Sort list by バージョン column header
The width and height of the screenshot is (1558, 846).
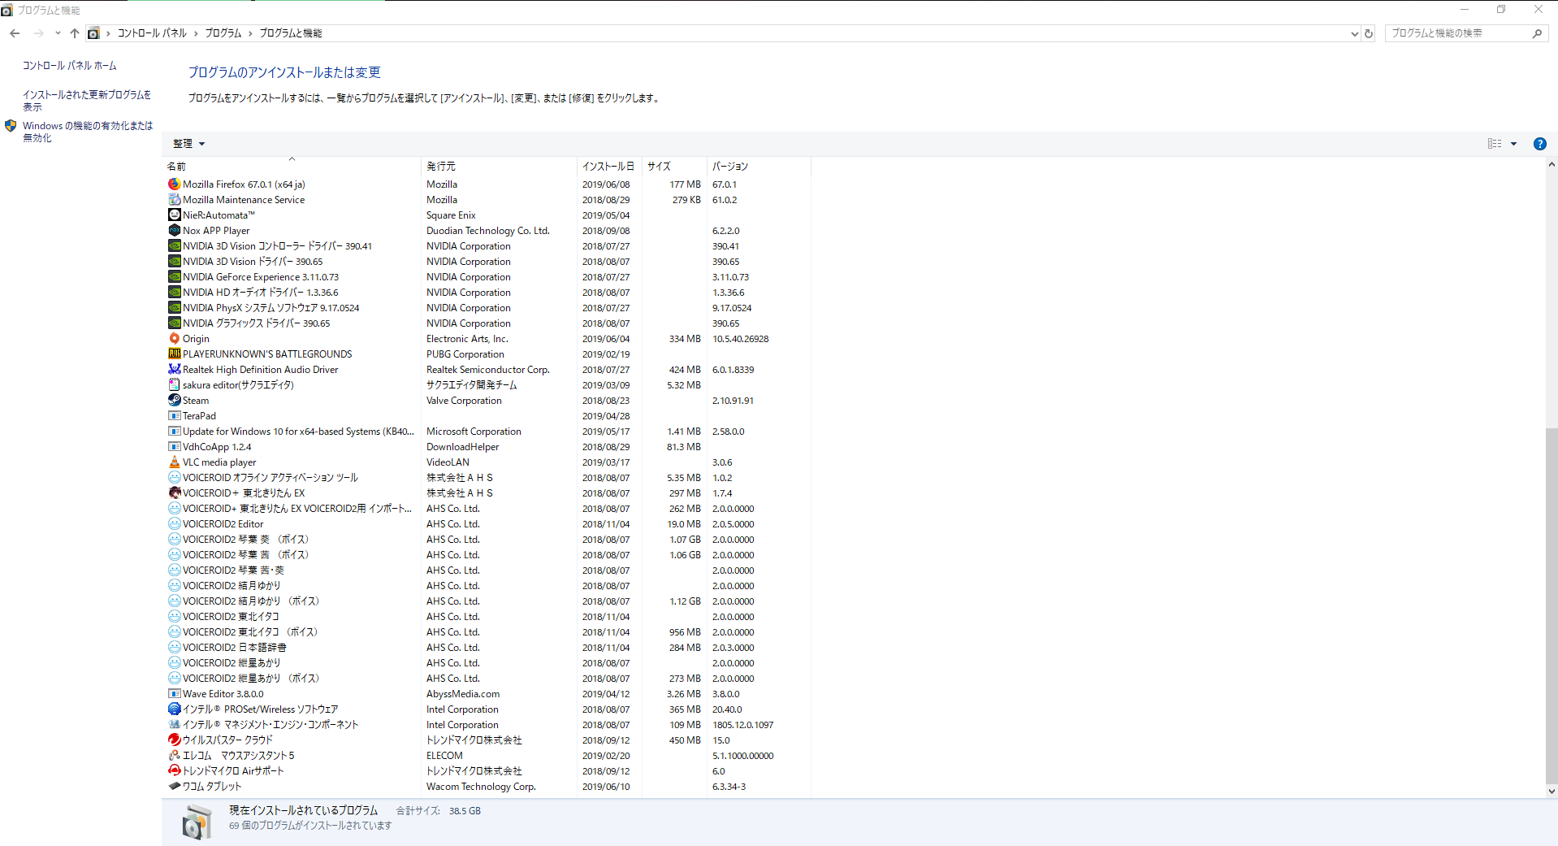[x=759, y=166]
